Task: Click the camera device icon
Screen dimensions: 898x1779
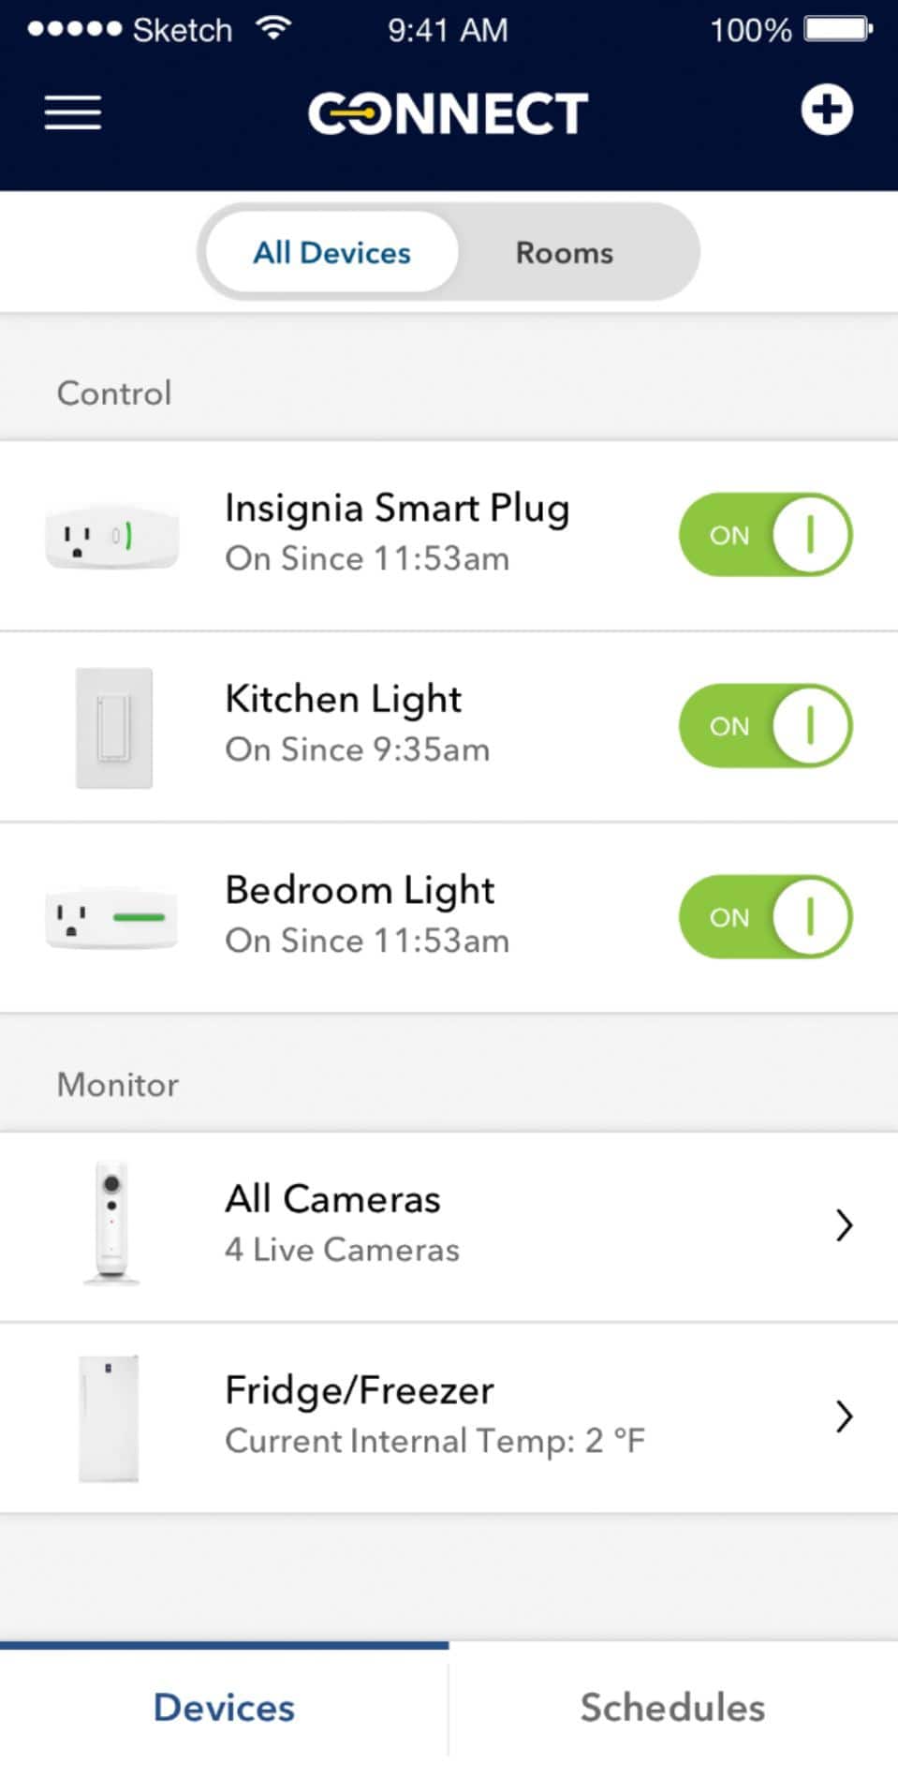Action: pyautogui.click(x=111, y=1223)
